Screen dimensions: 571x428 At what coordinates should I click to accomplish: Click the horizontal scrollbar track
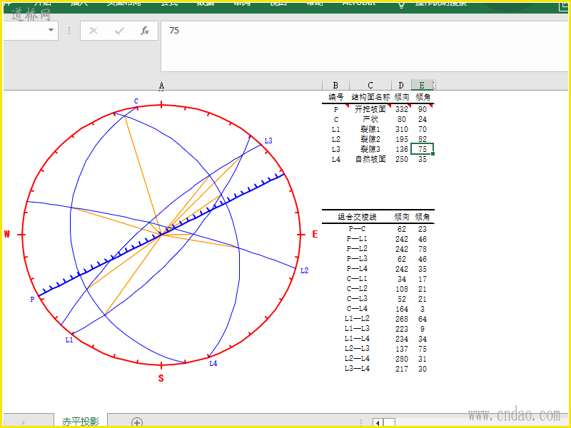[428, 422]
